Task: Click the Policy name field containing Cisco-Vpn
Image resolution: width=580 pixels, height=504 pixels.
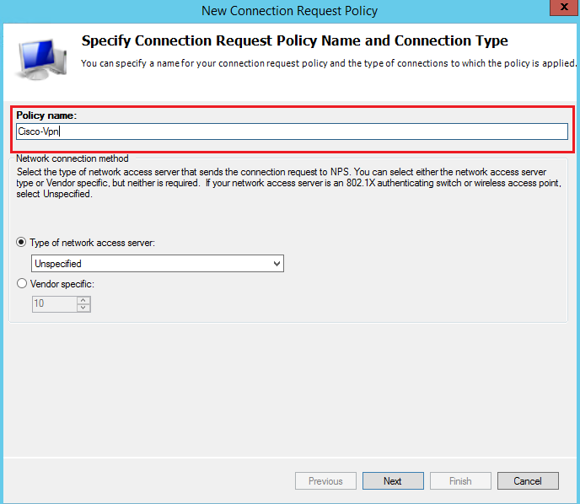Action: click(292, 131)
